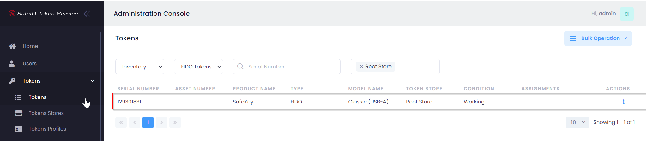The height and width of the screenshot is (141, 646).
Task: Go to Tokens Stores in the sidebar
Action: pos(46,113)
